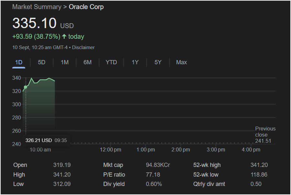The image size is (291, 195).
Task: Switch to the 5D chart range
Action: point(42,62)
